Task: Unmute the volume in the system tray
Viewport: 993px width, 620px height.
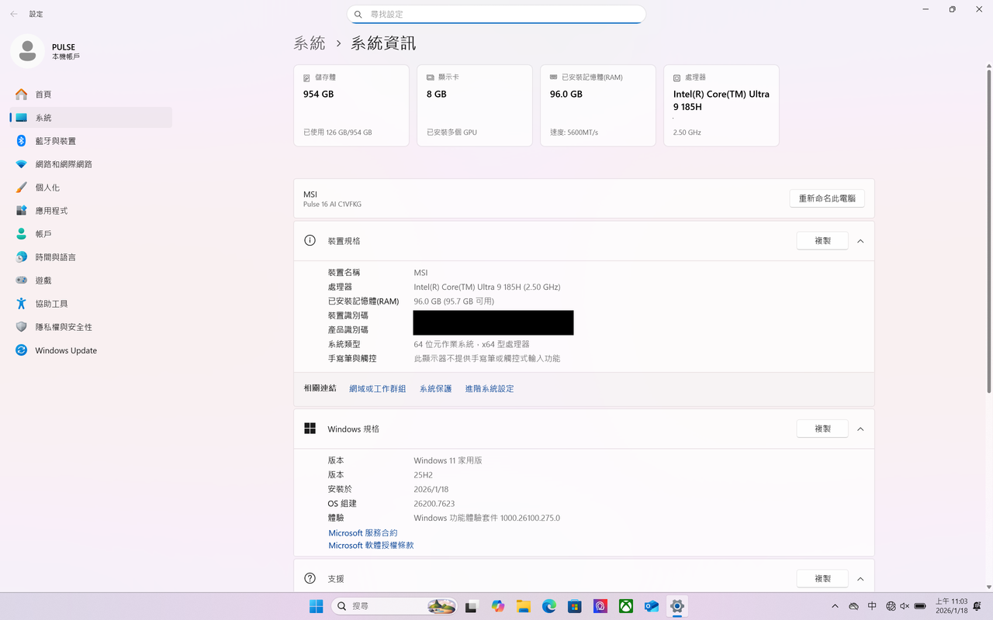Action: click(903, 606)
